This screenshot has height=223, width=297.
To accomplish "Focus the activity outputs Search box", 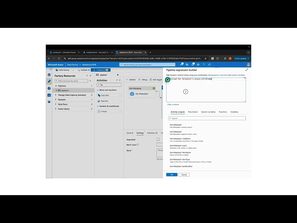I will click(207, 118).
